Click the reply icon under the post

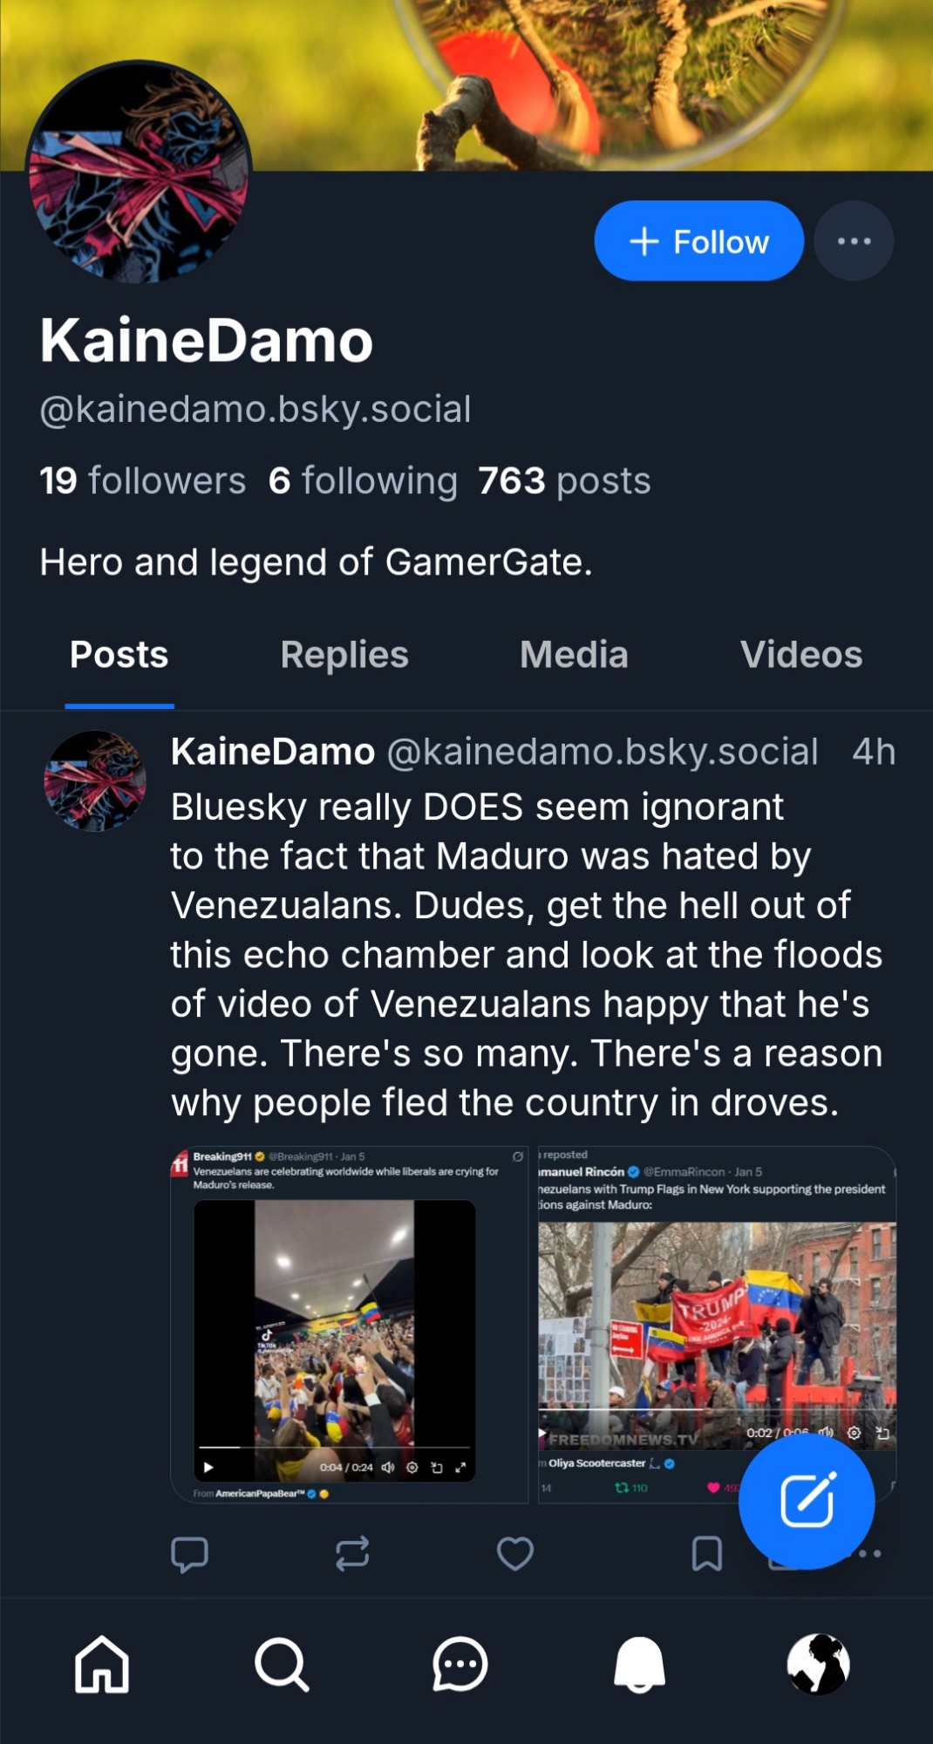click(189, 1554)
